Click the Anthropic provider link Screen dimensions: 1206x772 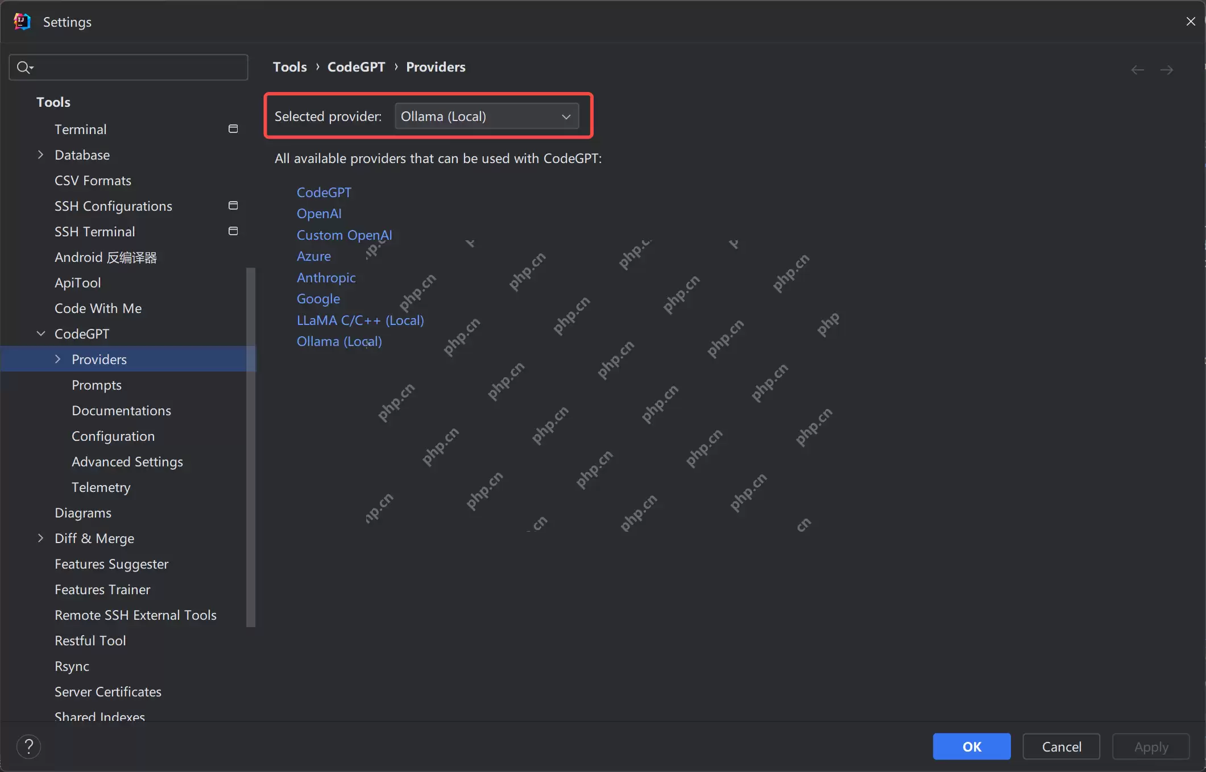coord(326,278)
